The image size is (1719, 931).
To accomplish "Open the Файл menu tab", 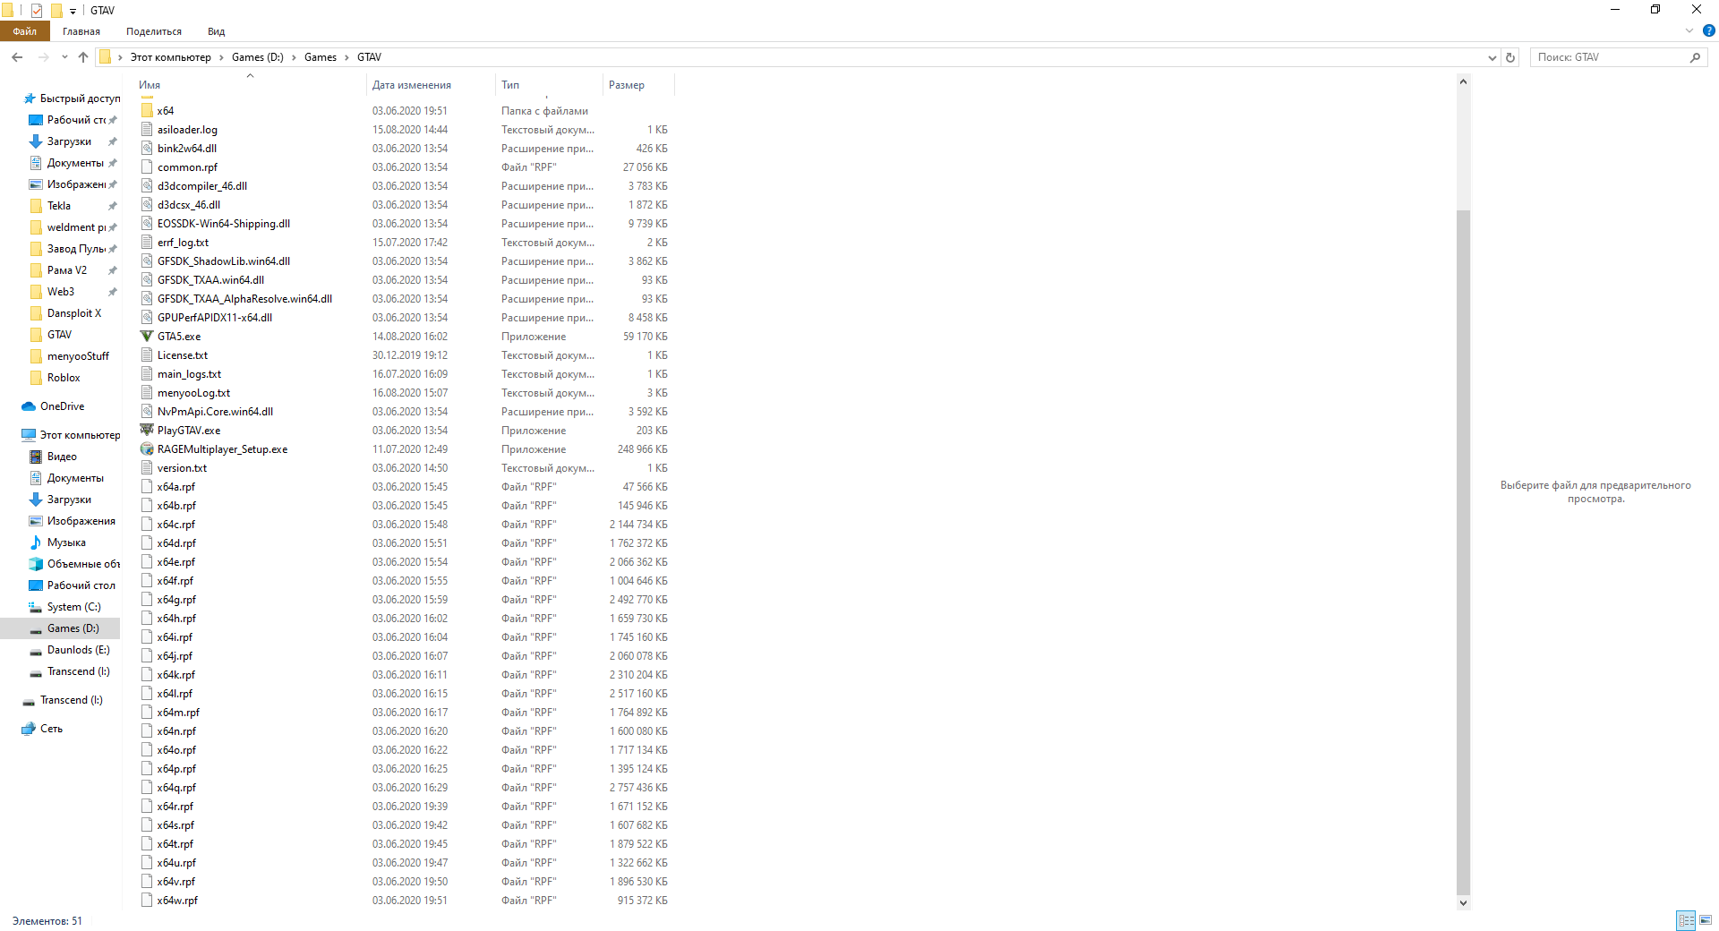I will 25,31.
